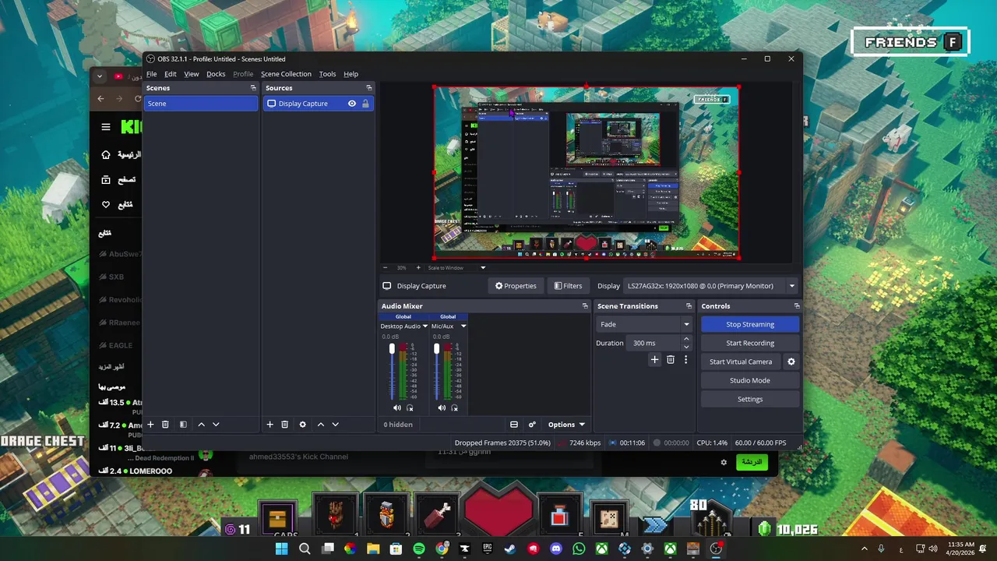997x561 pixels.
Task: Open source Filters button
Action: pos(568,286)
